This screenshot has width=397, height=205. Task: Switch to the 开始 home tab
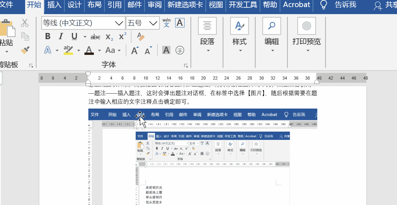coord(34,5)
